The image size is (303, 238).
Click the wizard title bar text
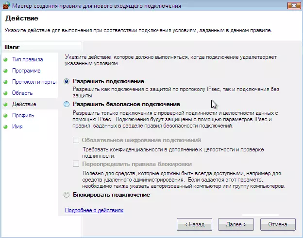tap(97, 6)
